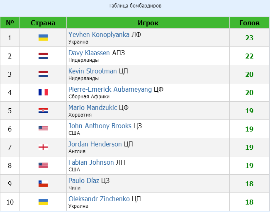270x212 pixels.
Task: Click the Croatia flag for Mario Mandzukic
Action: (43, 111)
